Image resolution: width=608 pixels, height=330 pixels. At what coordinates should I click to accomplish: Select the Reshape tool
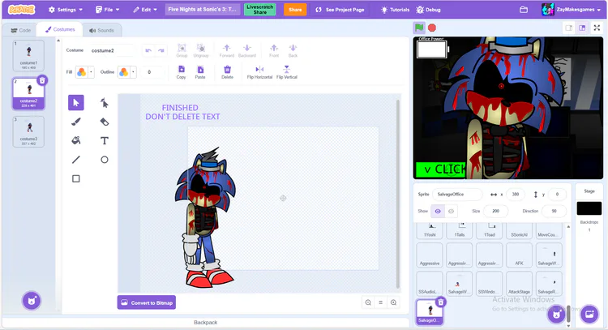105,103
